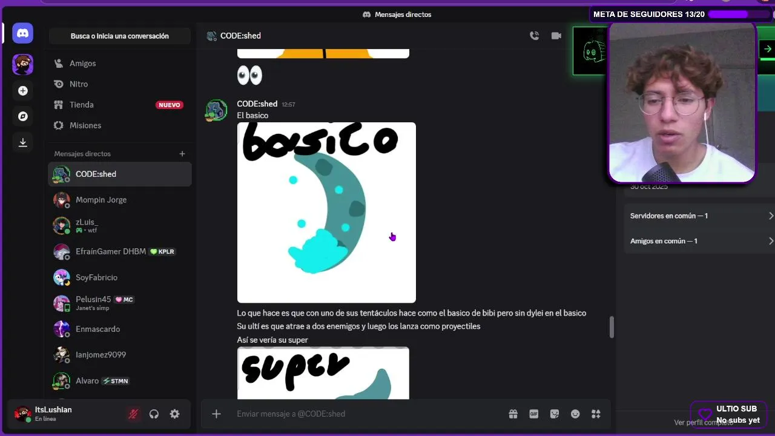Open the apps launcher icon in message bar
The height and width of the screenshot is (436, 775).
coord(596,414)
